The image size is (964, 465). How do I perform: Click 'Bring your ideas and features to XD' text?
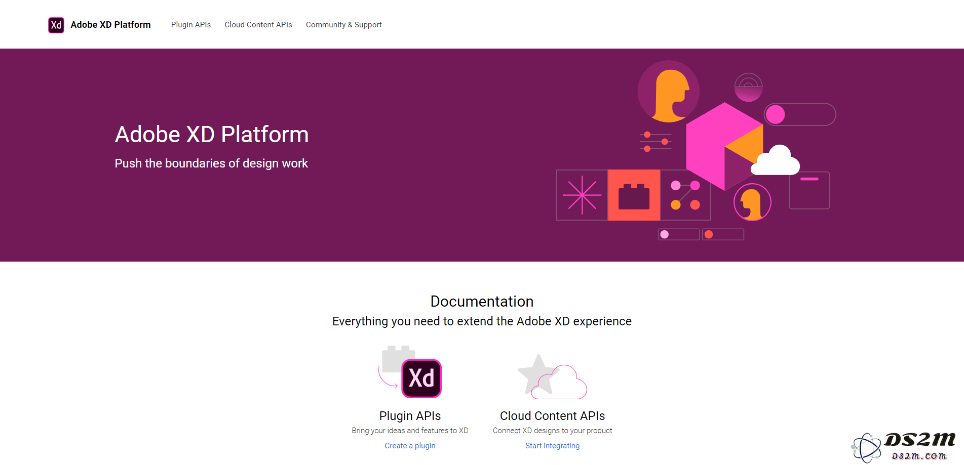[x=410, y=431]
